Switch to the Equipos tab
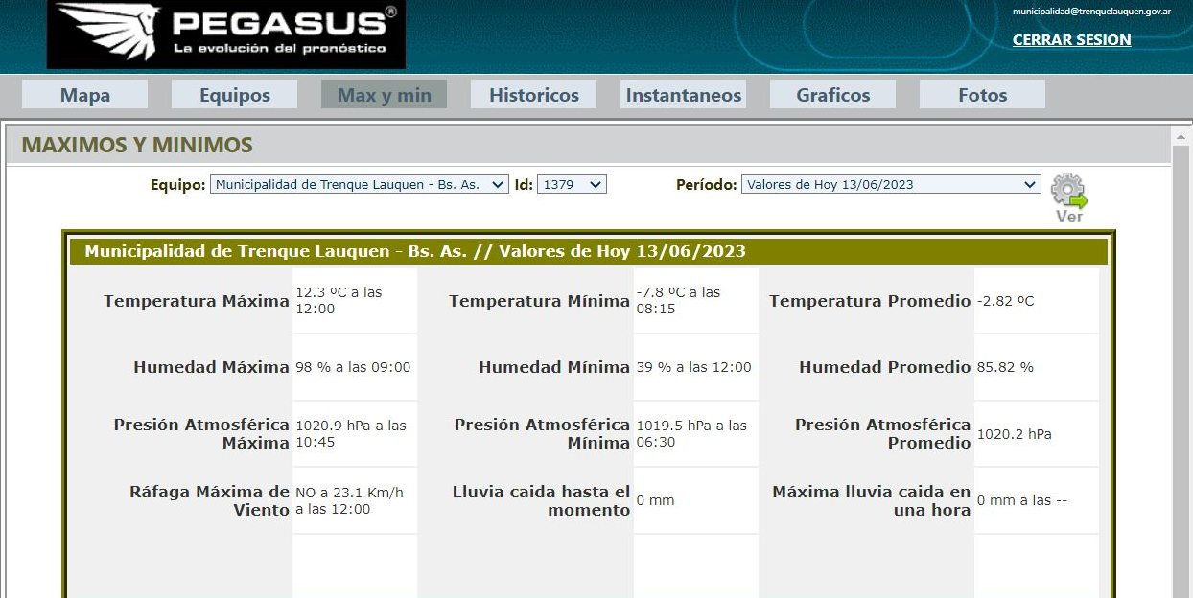The image size is (1193, 598). click(235, 95)
